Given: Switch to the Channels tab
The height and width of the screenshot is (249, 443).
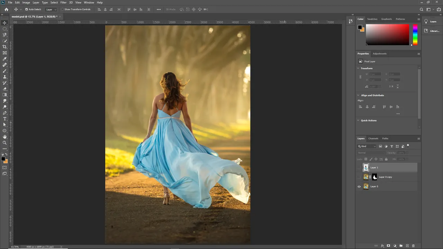Looking at the screenshot, I should pos(373,138).
